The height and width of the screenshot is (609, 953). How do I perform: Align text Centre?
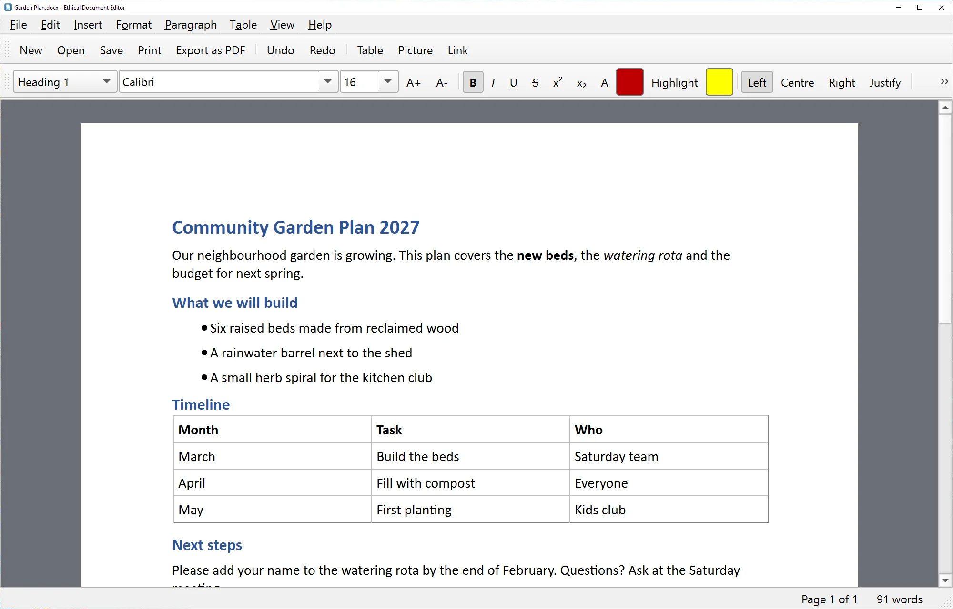[797, 83]
